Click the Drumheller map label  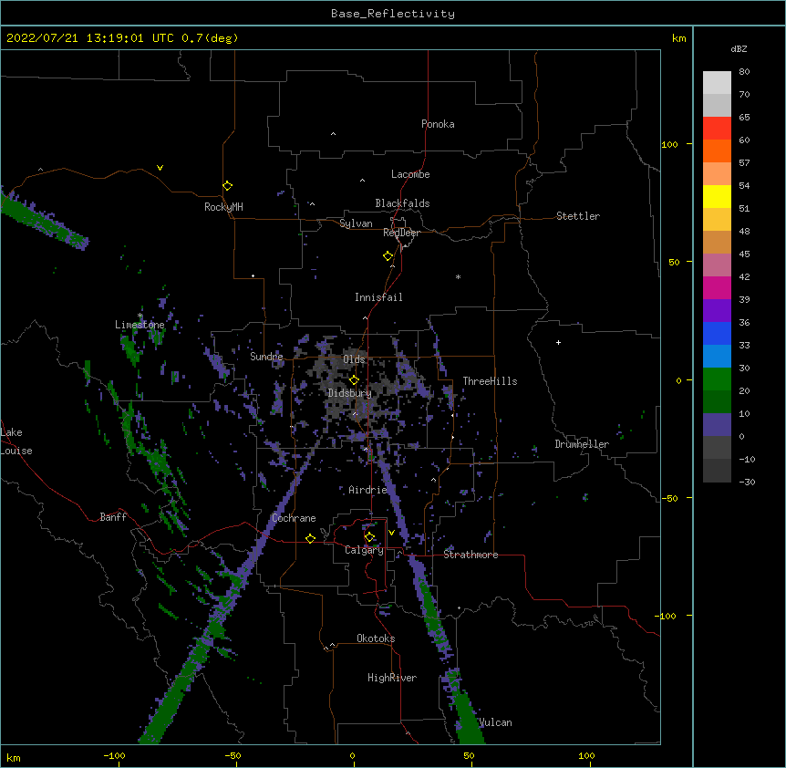[x=582, y=444]
